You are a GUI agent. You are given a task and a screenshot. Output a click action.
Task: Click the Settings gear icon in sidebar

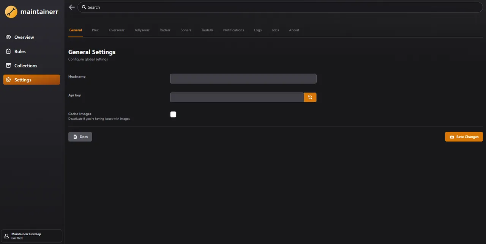click(8, 80)
